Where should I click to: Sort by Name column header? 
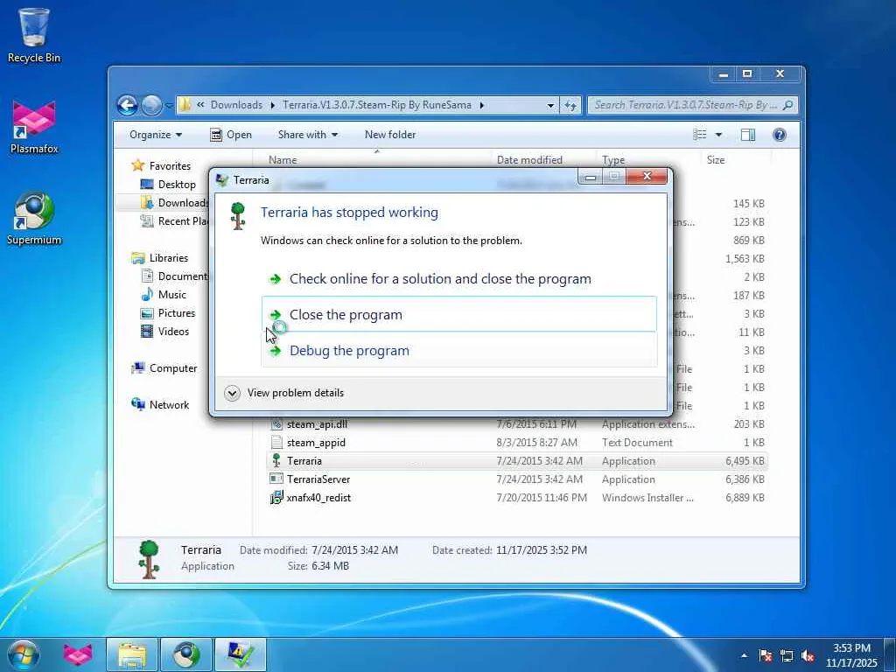[x=377, y=160]
